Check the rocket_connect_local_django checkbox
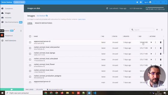This screenshot has height=95, width=168. [x=30, y=54]
